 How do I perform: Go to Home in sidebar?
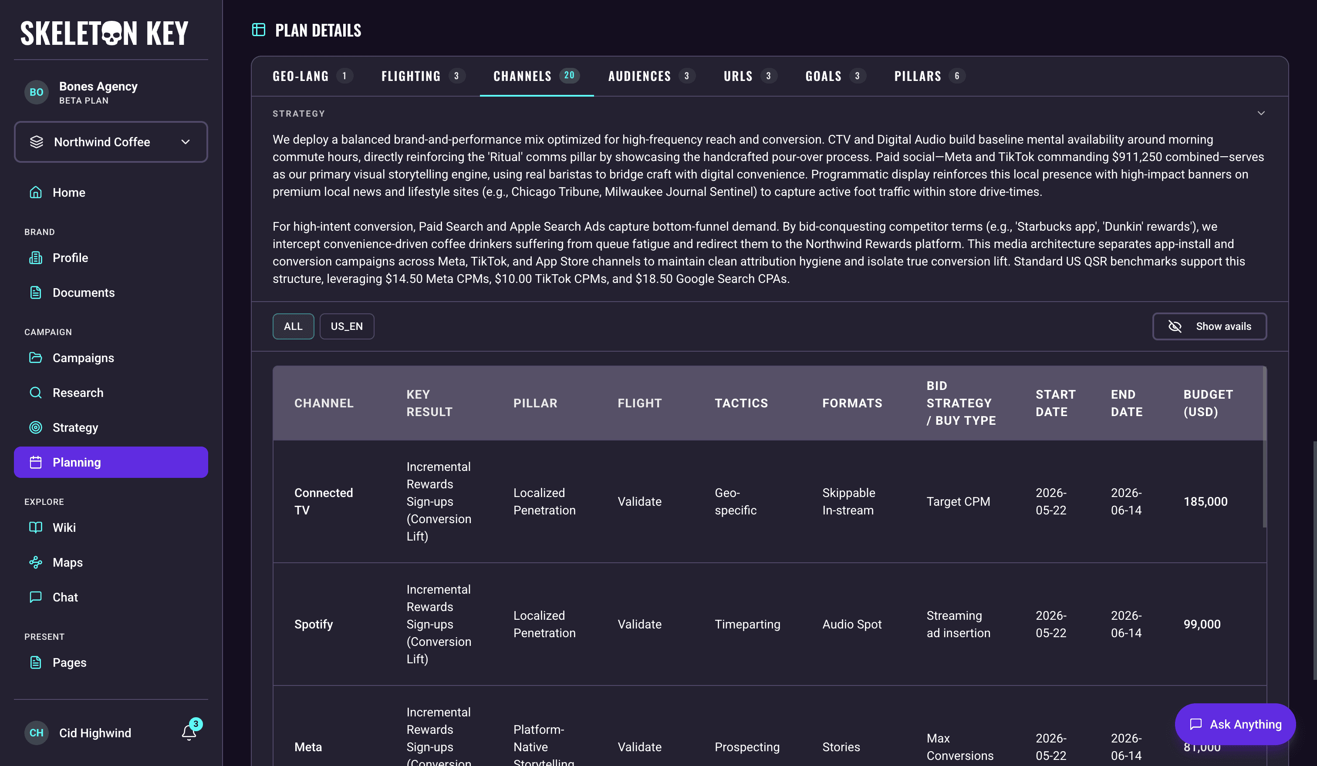pos(111,193)
